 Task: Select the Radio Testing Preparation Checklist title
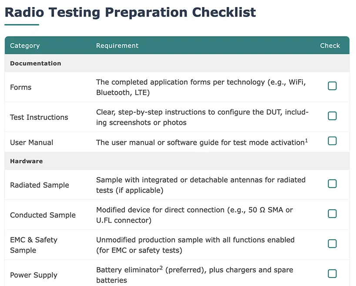click(x=129, y=12)
